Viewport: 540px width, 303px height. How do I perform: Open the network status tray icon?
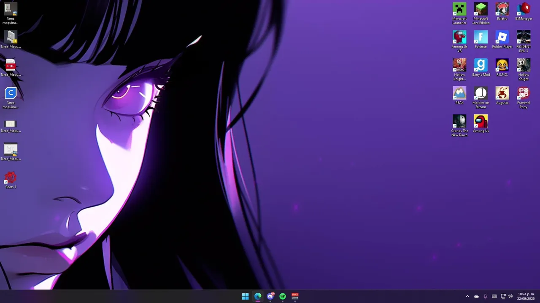(503, 296)
